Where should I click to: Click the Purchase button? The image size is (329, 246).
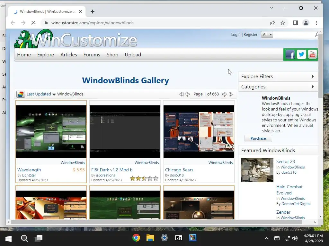258,138
